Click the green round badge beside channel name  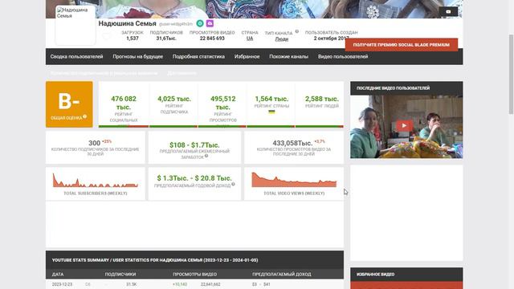(200, 23)
